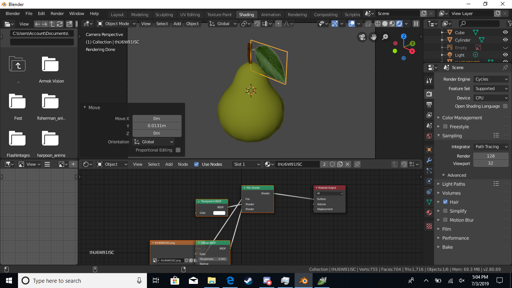
Task: Open Device CPU dropdown
Action: click(x=491, y=98)
